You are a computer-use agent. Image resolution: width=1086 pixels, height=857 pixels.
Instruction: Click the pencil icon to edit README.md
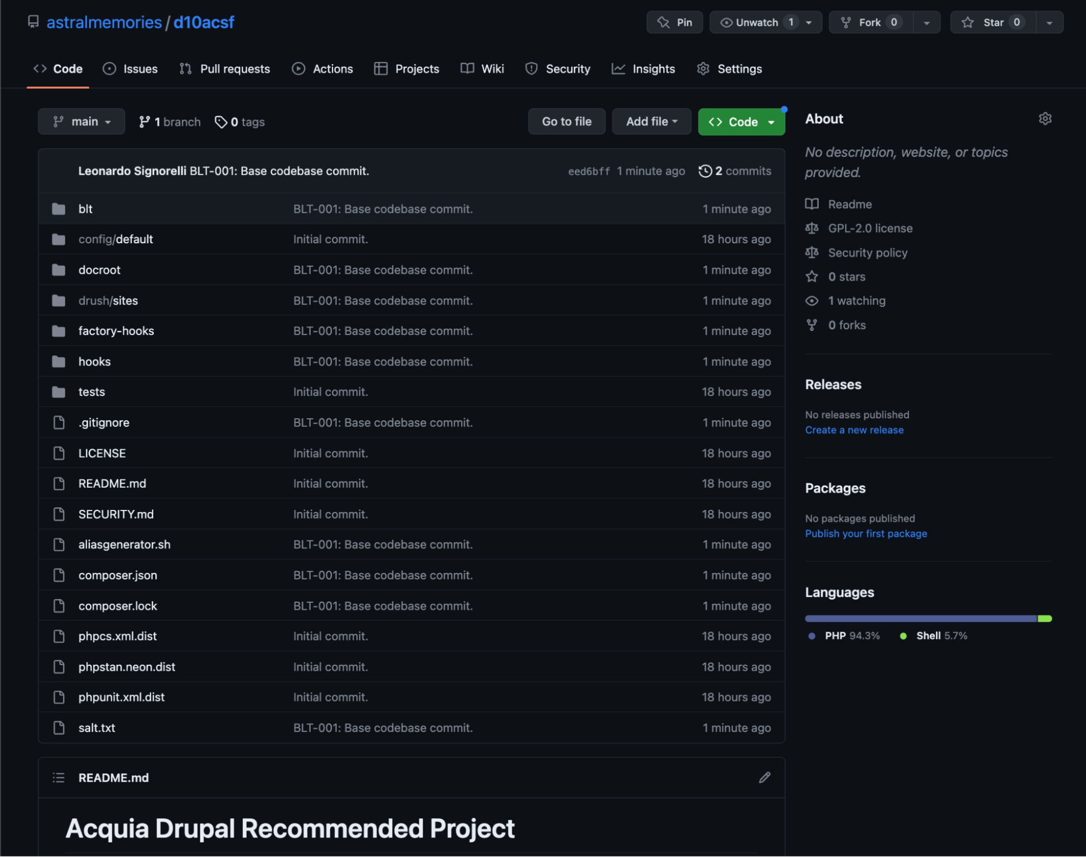[x=764, y=777]
